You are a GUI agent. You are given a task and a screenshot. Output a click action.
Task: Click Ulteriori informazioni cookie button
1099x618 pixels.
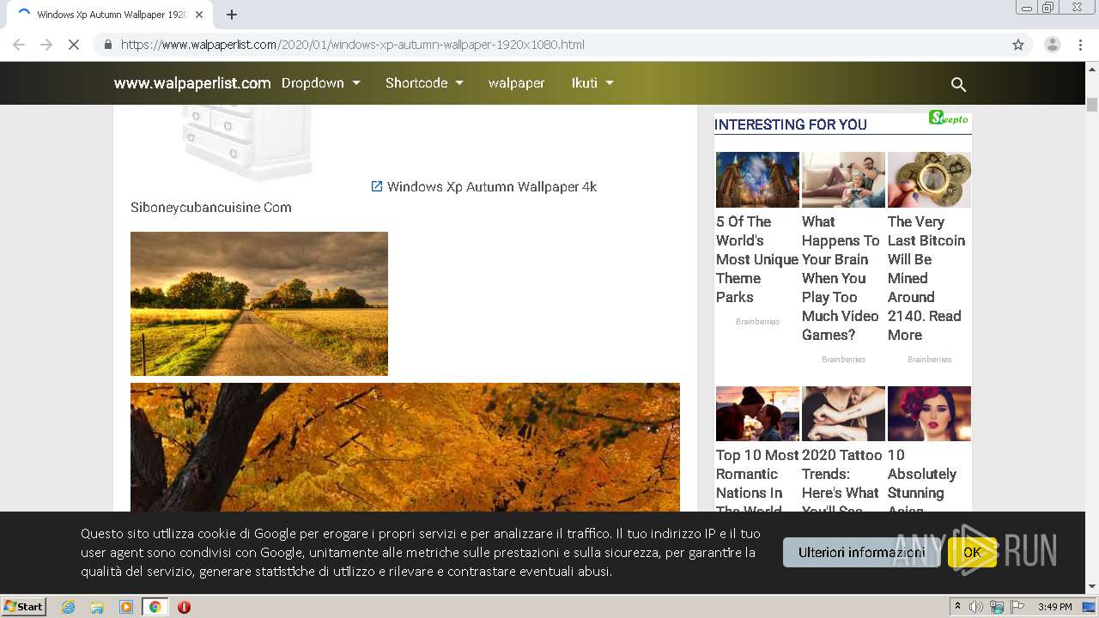point(862,553)
